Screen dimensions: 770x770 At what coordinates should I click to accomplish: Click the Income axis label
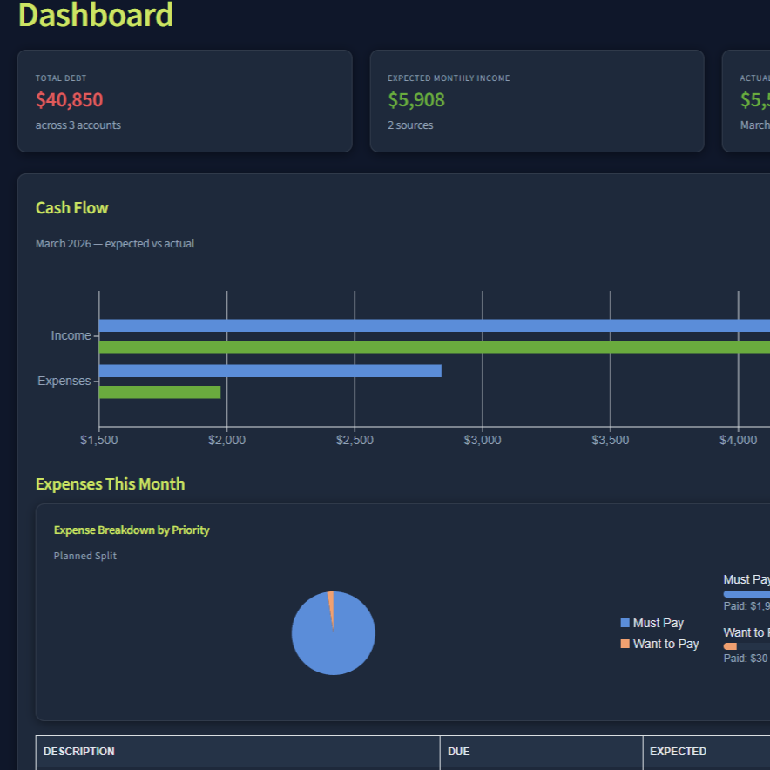coord(71,335)
